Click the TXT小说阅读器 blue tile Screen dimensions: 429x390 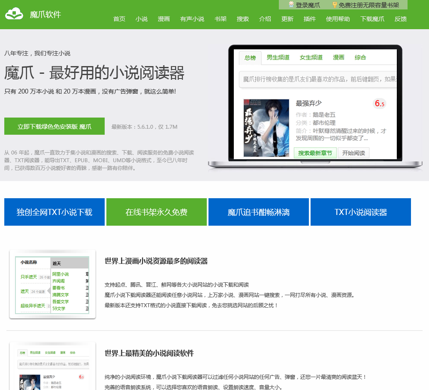(x=361, y=212)
